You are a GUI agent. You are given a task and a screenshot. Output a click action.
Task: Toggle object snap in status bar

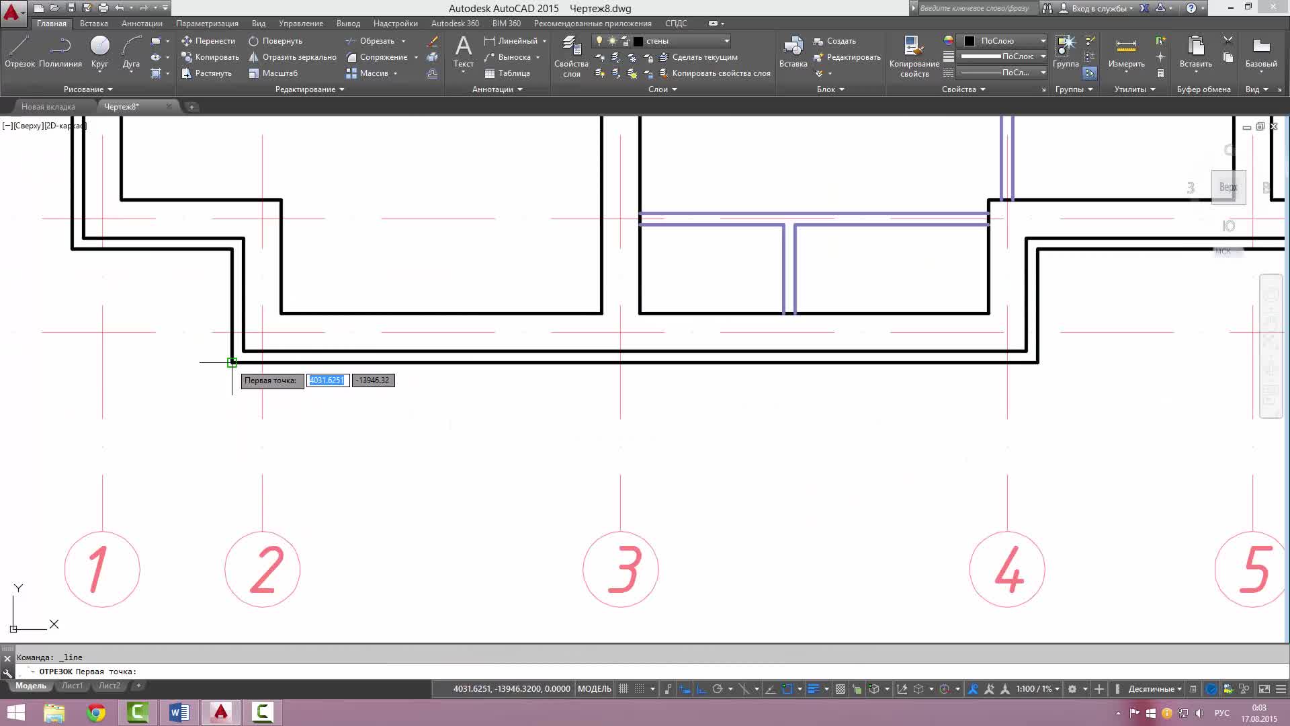point(787,689)
